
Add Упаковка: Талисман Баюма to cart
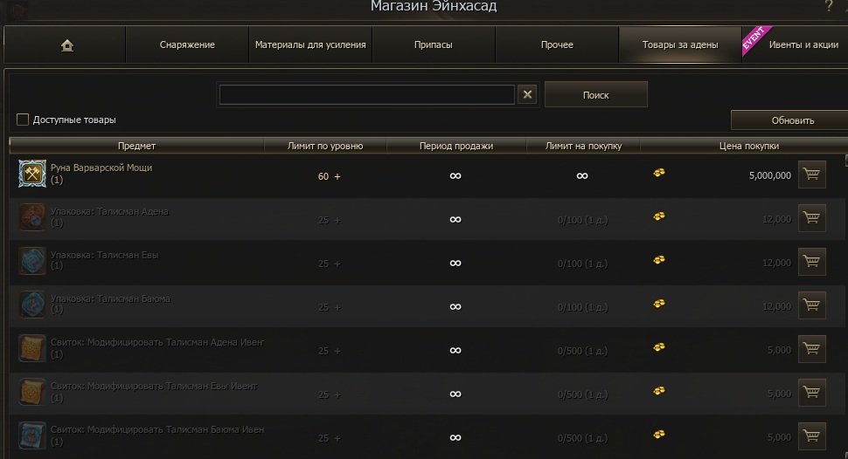click(x=812, y=305)
